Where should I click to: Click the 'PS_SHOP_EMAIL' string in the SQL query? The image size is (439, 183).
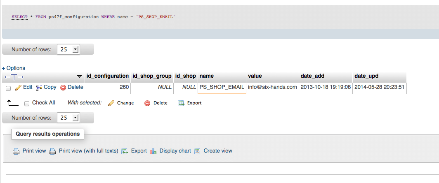(156, 17)
